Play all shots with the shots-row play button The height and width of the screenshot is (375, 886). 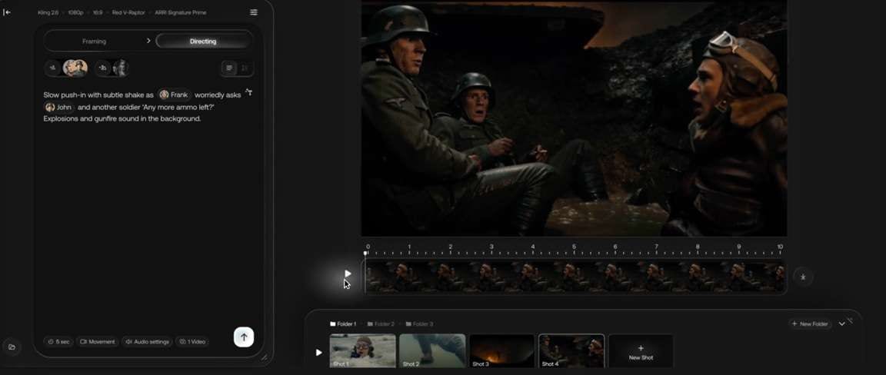click(318, 353)
